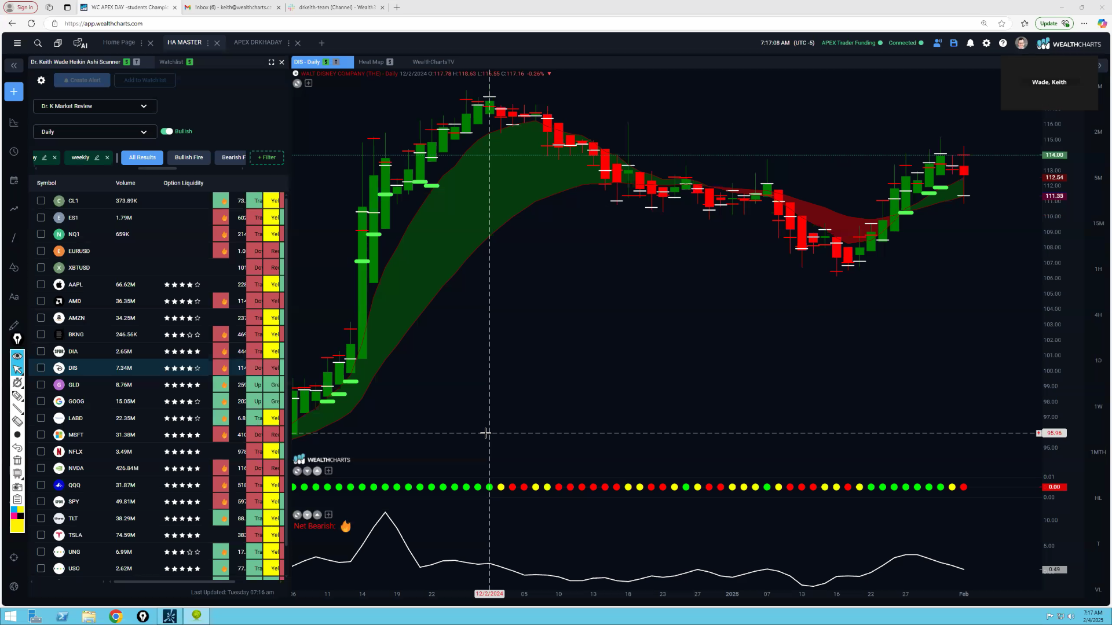The height and width of the screenshot is (625, 1112).
Task: Sort by the Volume column header
Action: tap(125, 183)
